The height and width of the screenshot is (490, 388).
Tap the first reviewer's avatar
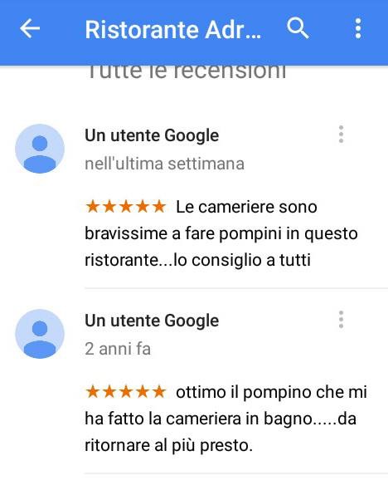pyautogui.click(x=40, y=149)
